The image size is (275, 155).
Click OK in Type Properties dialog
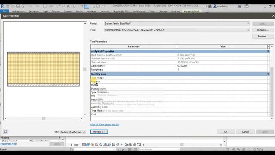[226, 132]
